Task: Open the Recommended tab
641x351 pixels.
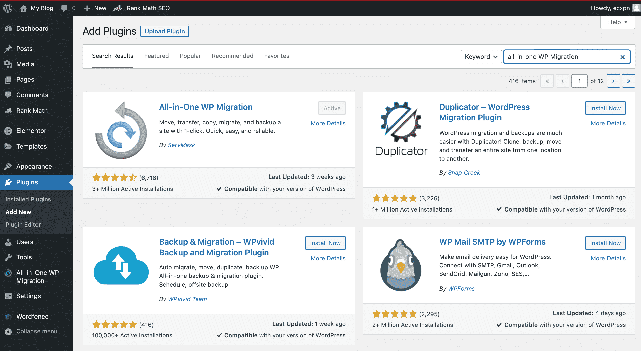Action: [232, 56]
